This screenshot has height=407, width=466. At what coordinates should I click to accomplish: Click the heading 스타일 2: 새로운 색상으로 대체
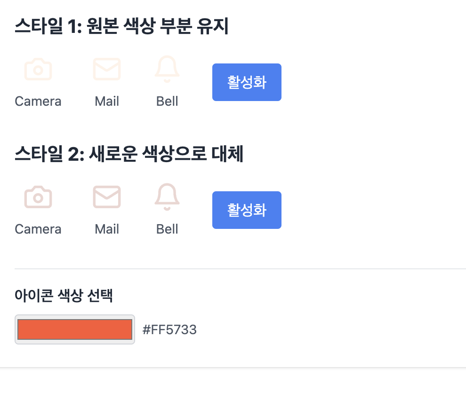(x=129, y=155)
